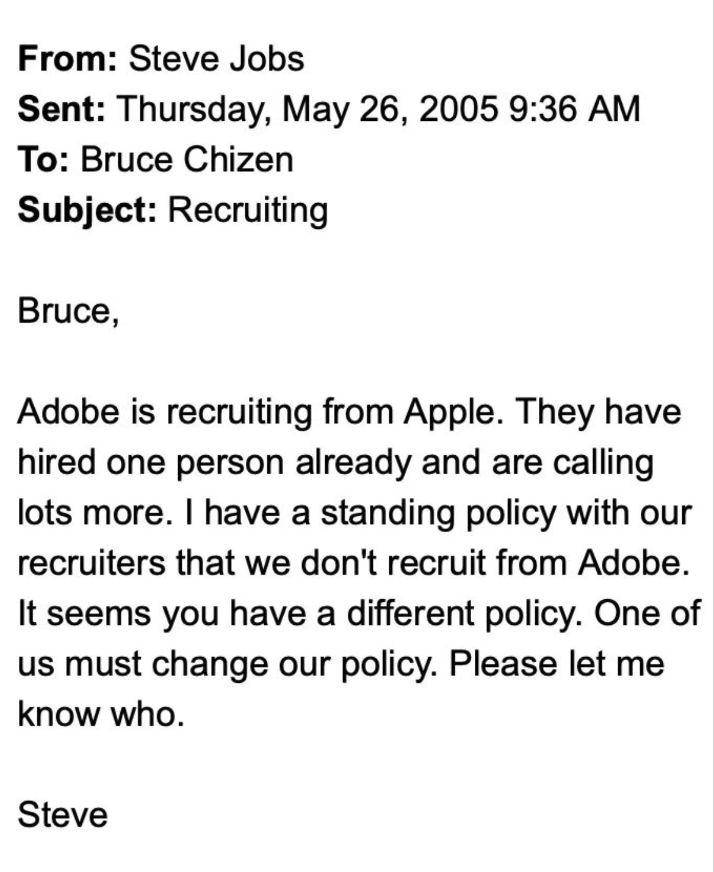Click the bold From: label
The height and width of the screenshot is (872, 714).
(67, 59)
